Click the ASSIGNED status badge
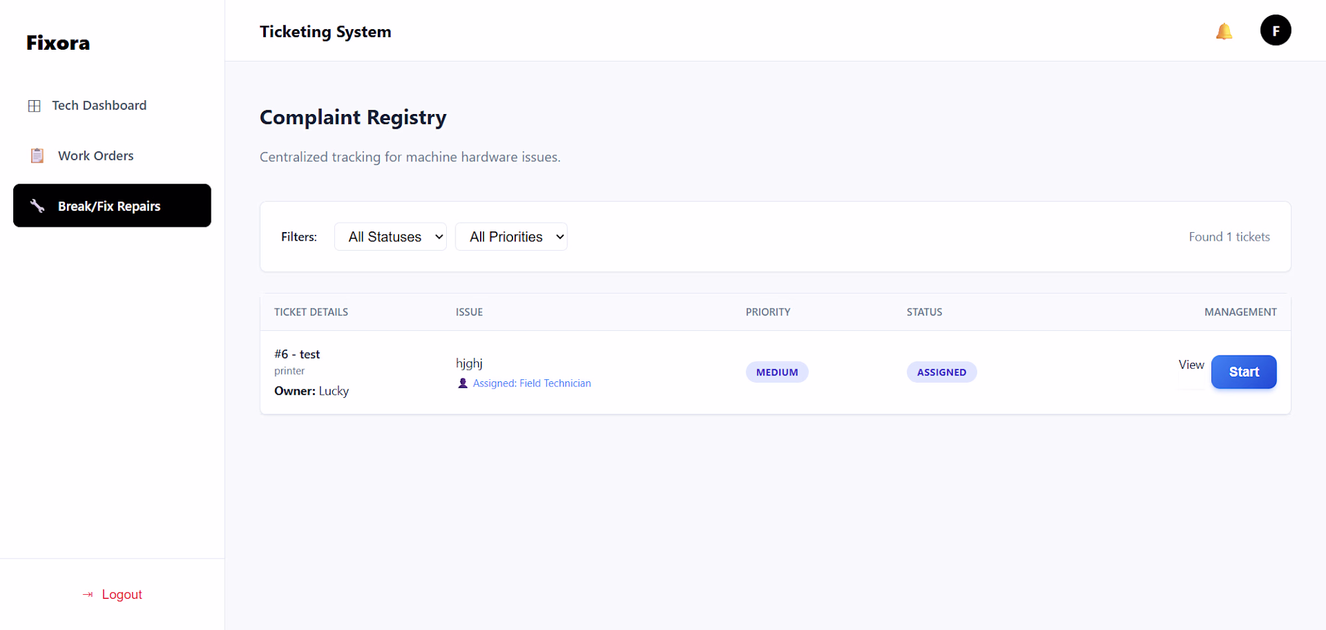 tap(941, 372)
